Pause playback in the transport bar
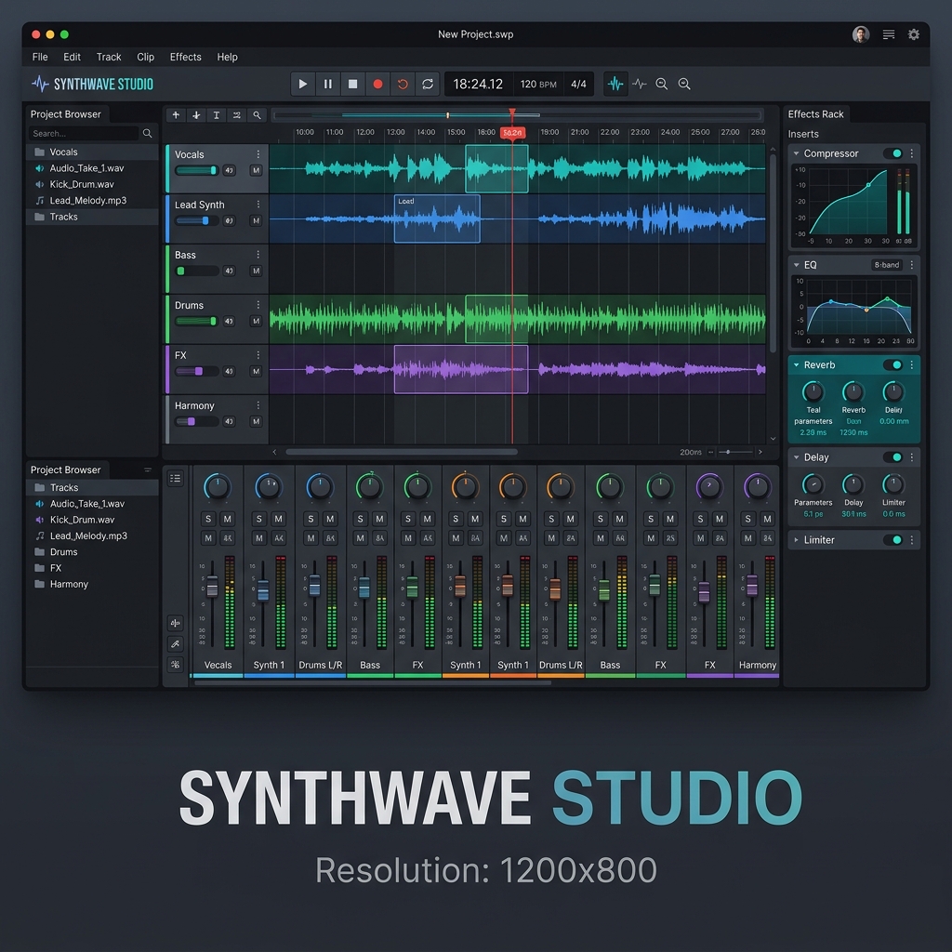Image resolution: width=952 pixels, height=952 pixels. (x=328, y=84)
